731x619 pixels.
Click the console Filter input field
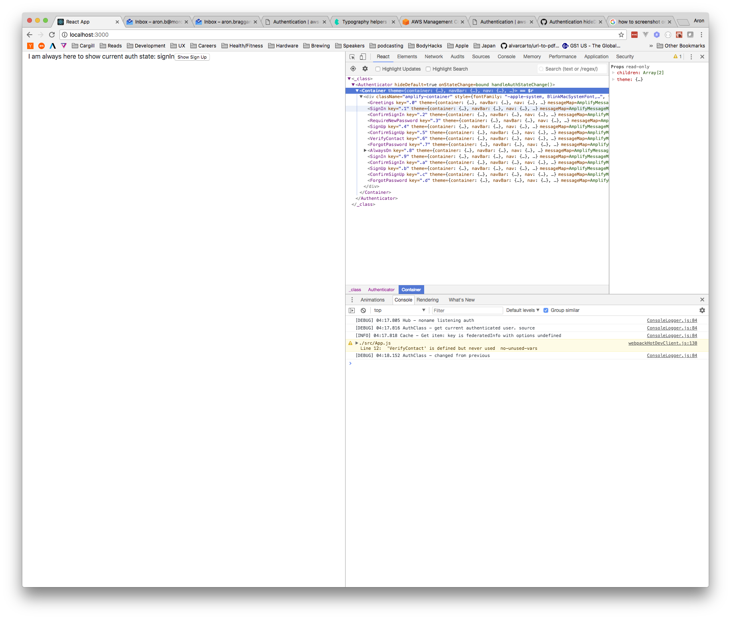467,310
